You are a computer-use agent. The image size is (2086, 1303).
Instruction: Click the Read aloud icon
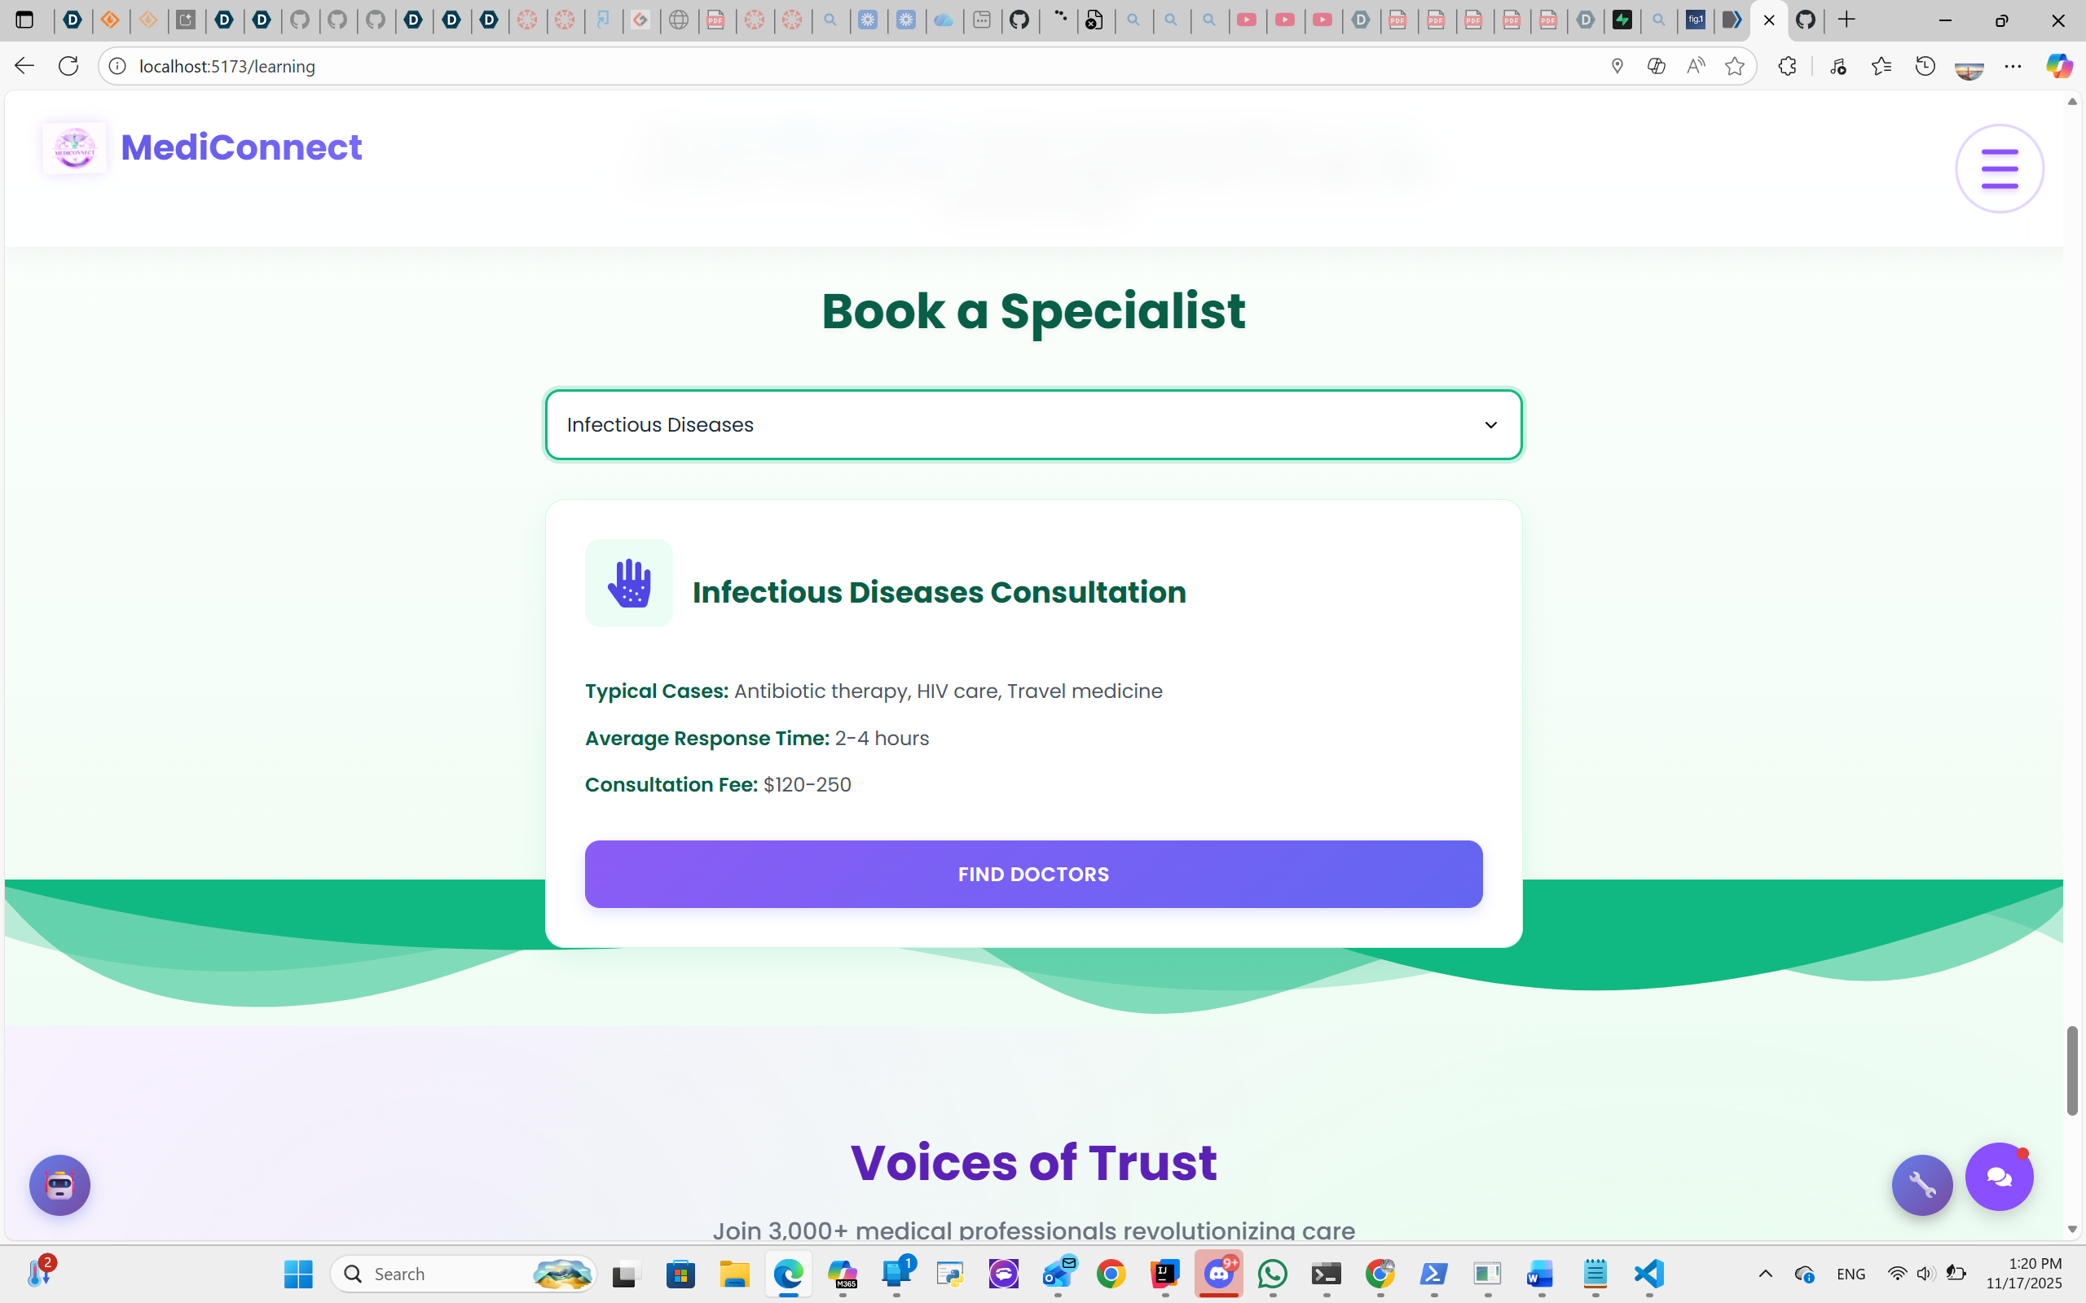click(x=1695, y=66)
